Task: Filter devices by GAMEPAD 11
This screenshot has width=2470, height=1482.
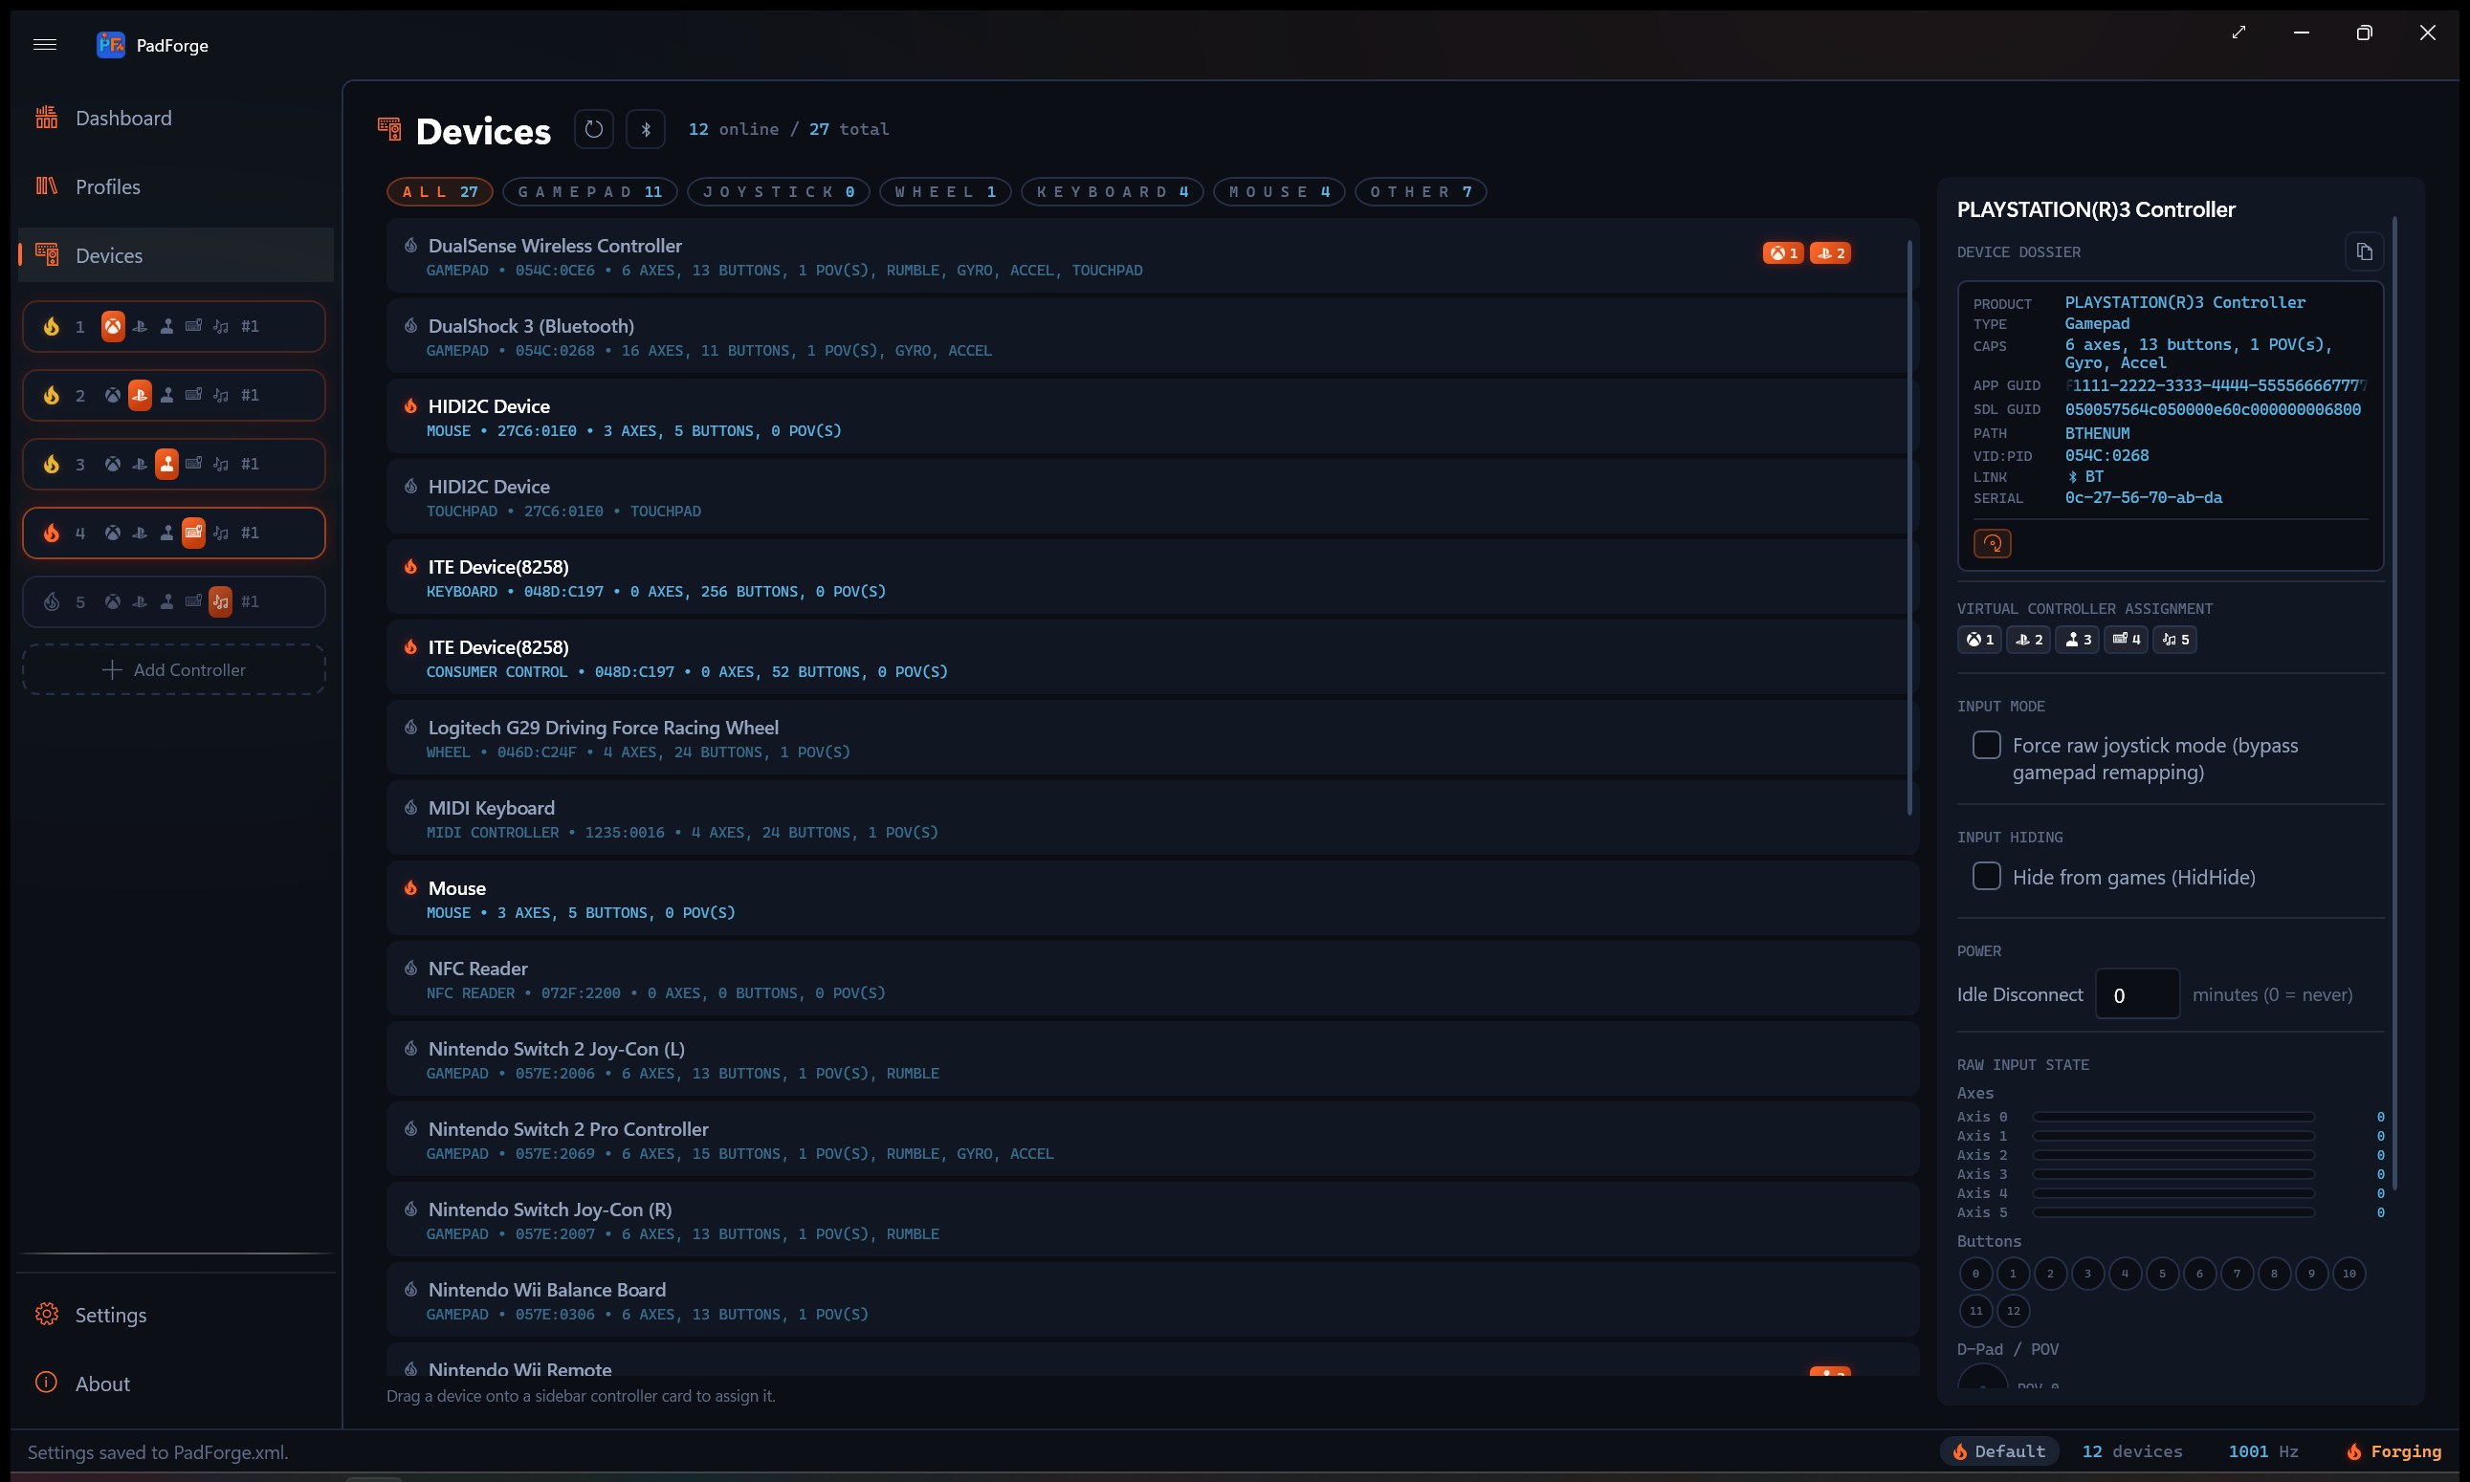Action: pos(589,192)
